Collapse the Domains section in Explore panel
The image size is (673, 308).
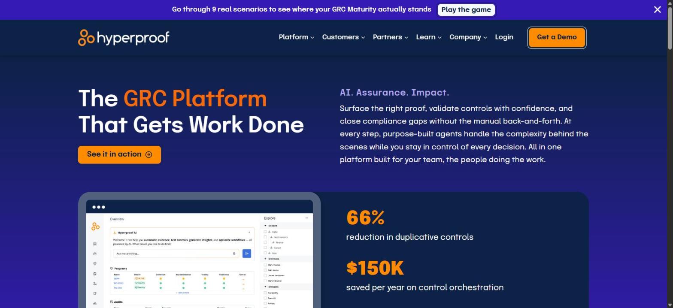point(265,287)
